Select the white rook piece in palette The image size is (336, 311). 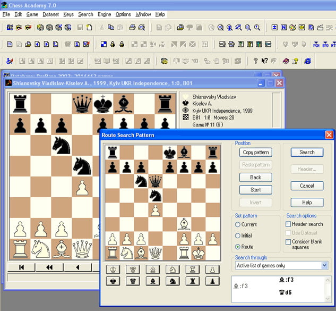click(x=193, y=270)
